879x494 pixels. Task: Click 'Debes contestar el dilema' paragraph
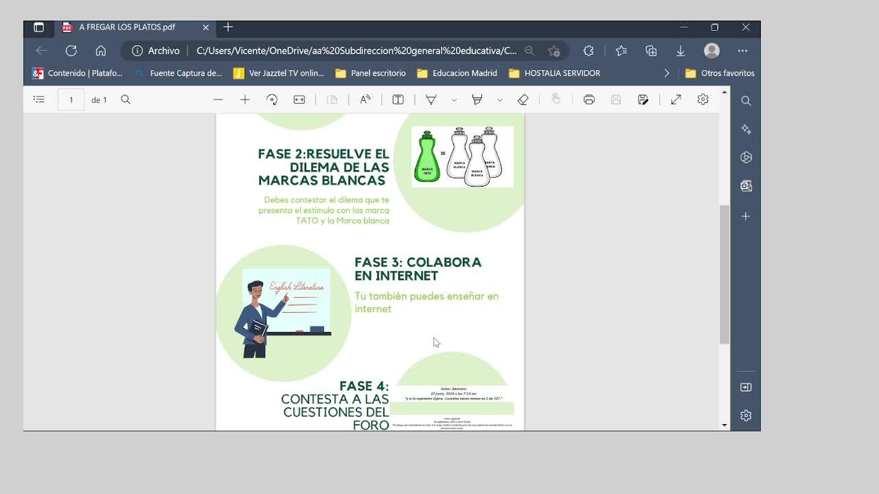point(324,211)
